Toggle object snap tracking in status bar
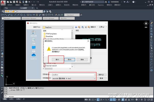The height and width of the screenshot is (102, 154). tap(111, 99)
